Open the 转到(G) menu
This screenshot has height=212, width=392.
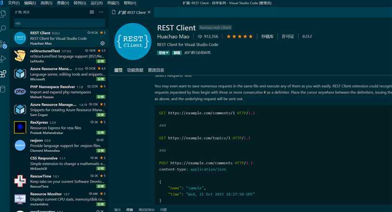tap(80, 3)
